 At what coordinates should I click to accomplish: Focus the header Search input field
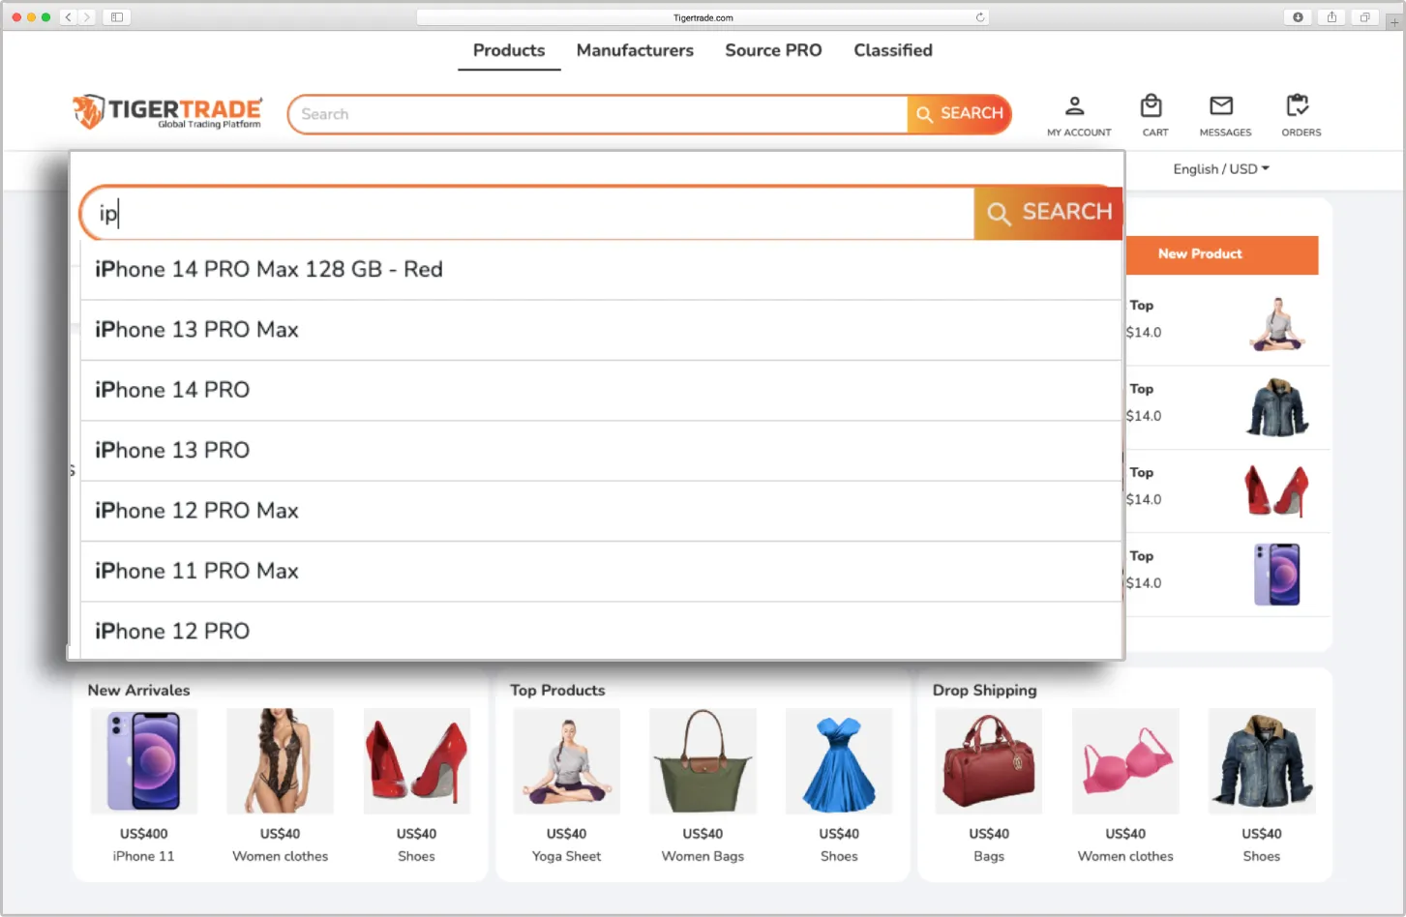click(x=598, y=114)
